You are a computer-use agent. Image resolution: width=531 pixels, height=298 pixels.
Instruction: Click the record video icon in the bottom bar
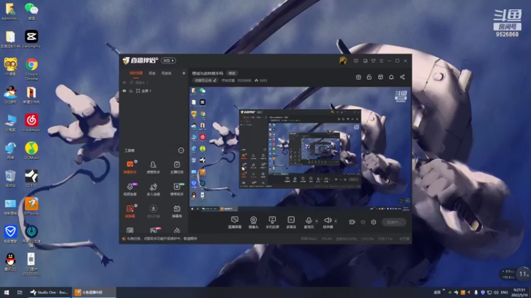(352, 222)
